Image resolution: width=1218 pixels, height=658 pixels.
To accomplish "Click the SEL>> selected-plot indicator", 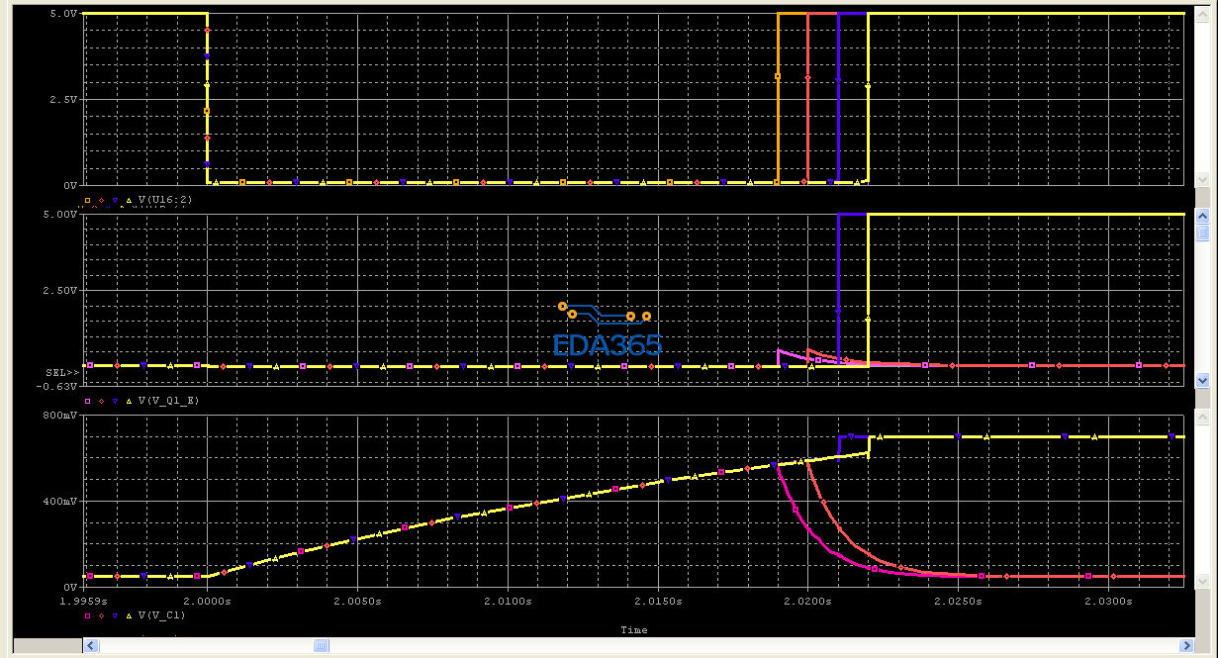I will [60, 371].
